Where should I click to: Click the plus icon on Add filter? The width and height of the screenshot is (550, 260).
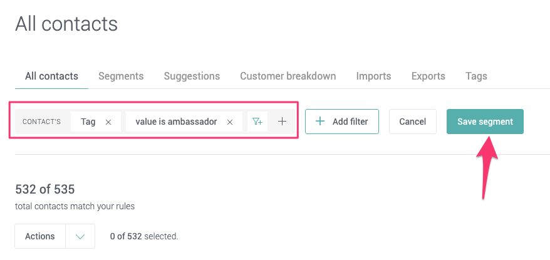[x=320, y=122]
